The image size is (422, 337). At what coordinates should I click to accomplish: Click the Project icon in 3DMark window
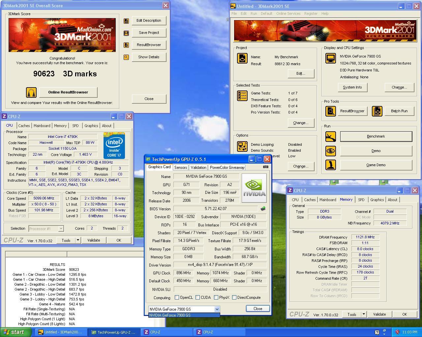242,59
